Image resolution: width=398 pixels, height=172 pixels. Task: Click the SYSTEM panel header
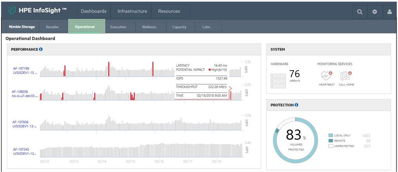pos(329,49)
